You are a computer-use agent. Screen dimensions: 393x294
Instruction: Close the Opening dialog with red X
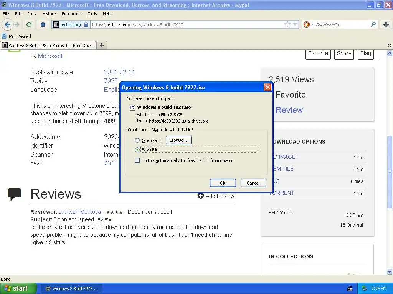click(268, 87)
